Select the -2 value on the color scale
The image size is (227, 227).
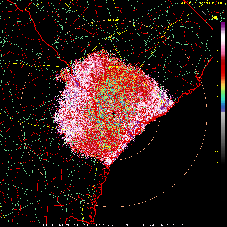pyautogui.click(x=217, y=129)
